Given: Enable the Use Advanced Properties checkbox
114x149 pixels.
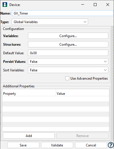Looking at the screenshot, I should tap(67, 78).
